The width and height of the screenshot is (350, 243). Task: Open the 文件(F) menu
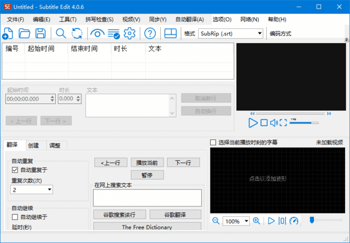click(x=15, y=20)
